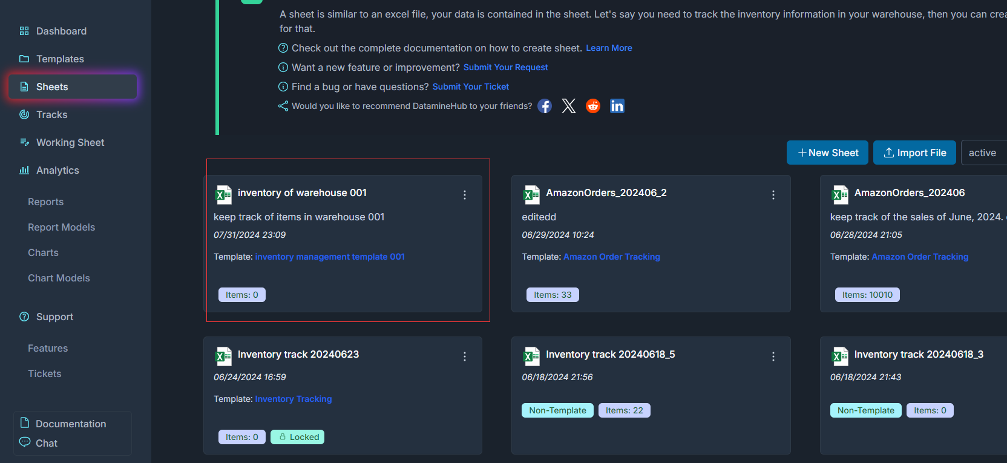Screen dimensions: 1007x463
Task: Click the Working Sheet edit icon
Action: pos(24,142)
